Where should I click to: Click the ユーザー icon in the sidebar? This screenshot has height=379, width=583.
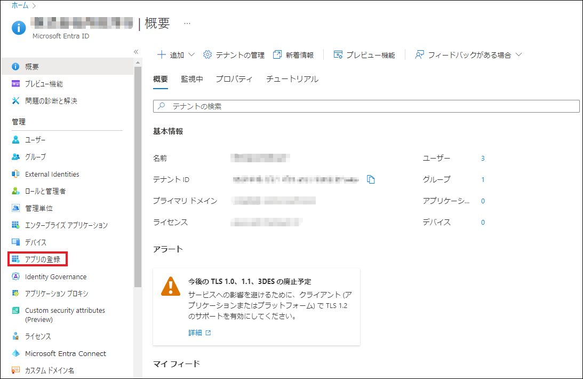tap(15, 140)
